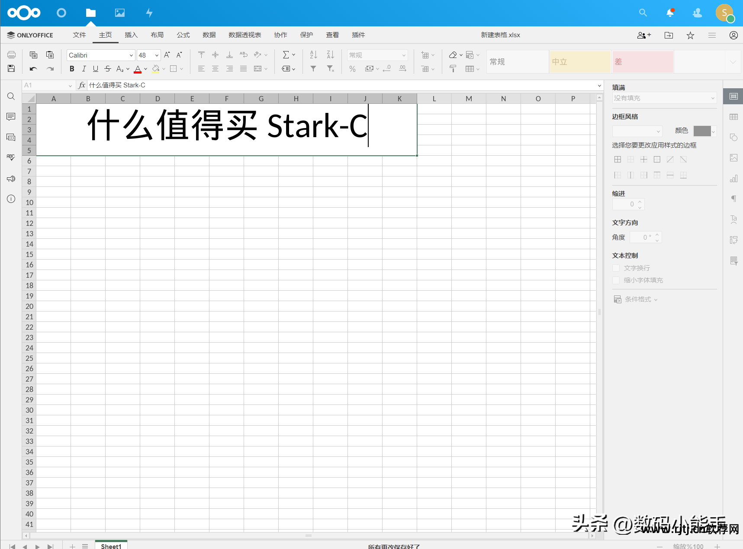Open border style dropdown in right panel
The width and height of the screenshot is (743, 549).
(637, 131)
